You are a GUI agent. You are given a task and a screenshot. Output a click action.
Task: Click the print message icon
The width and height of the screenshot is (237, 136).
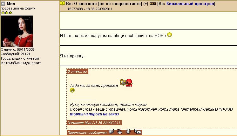pyautogui.click(x=112, y=132)
